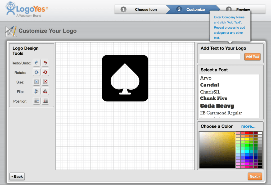Viewport: 271px width, 185px height.
Task: Rotate the logo counterclockwise with the red icon
Action: (x=45, y=72)
